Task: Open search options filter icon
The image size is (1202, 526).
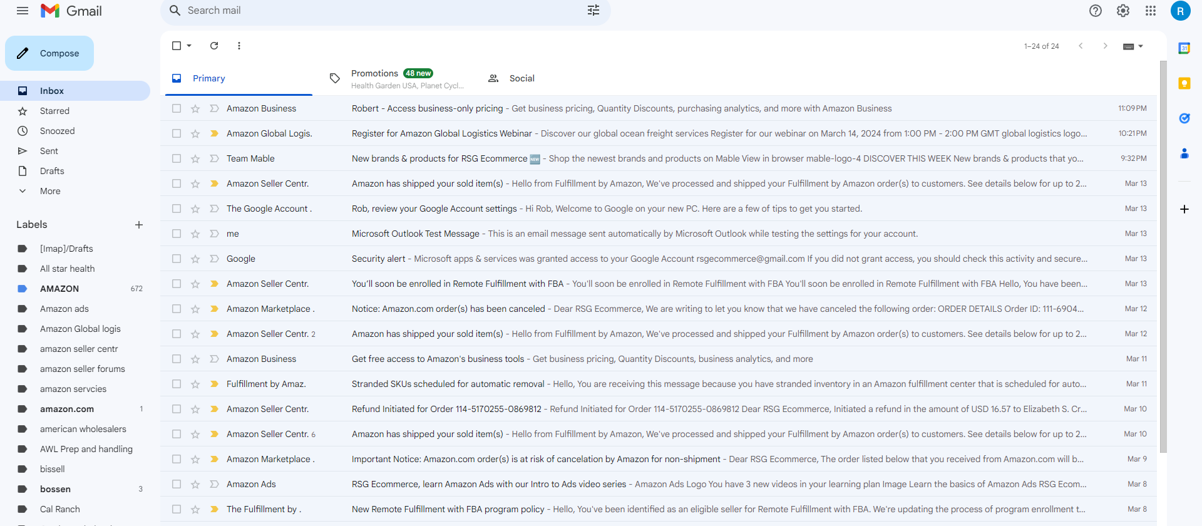Action: (x=593, y=10)
